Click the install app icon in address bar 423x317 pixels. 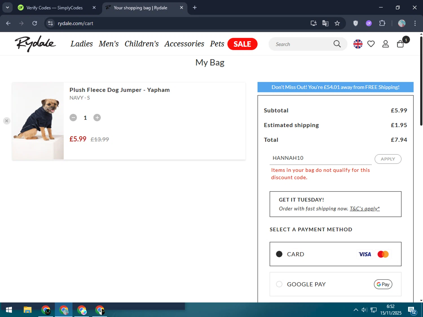[x=314, y=23]
